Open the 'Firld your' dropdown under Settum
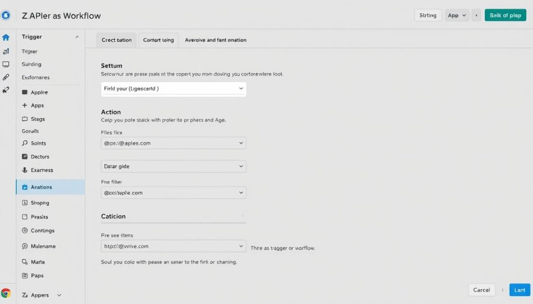This screenshot has height=304, width=533. tap(173, 89)
